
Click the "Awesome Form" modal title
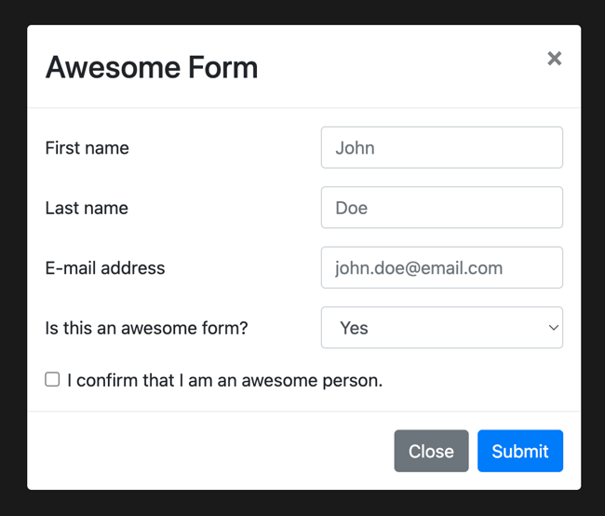[152, 67]
